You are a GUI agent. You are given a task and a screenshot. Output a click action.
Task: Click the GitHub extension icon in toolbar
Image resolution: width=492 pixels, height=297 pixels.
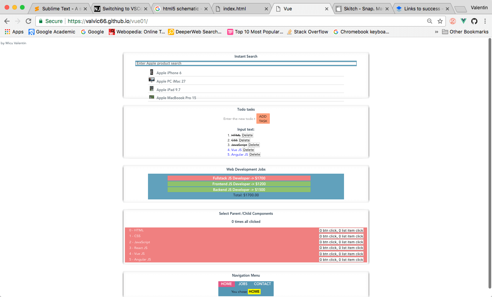pos(474,22)
